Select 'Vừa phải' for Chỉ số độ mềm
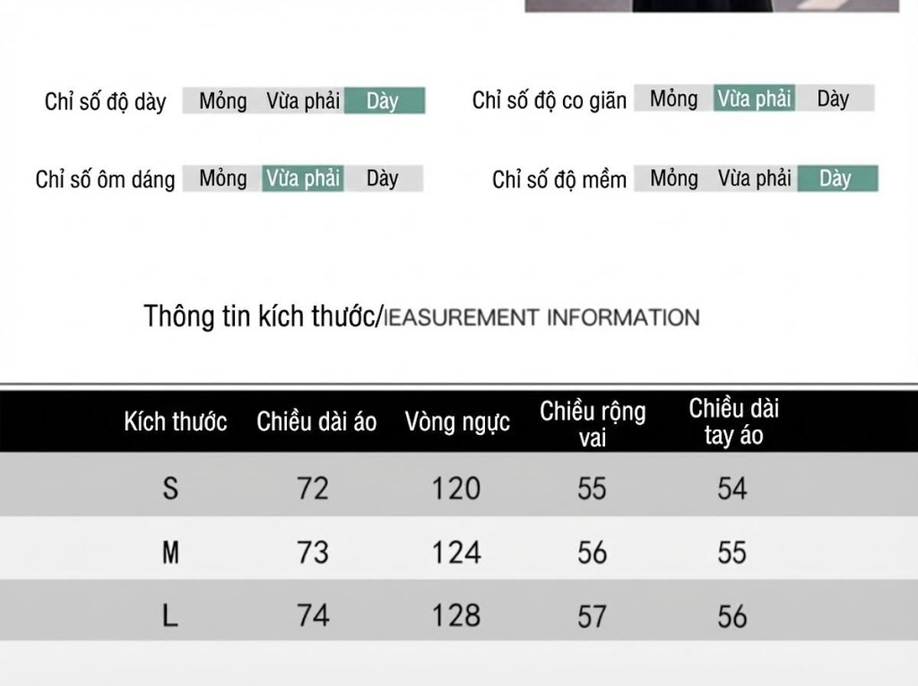This screenshot has height=686, width=918. click(x=754, y=178)
